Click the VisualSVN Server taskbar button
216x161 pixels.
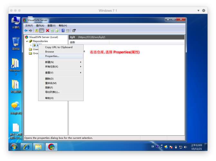pos(52,147)
